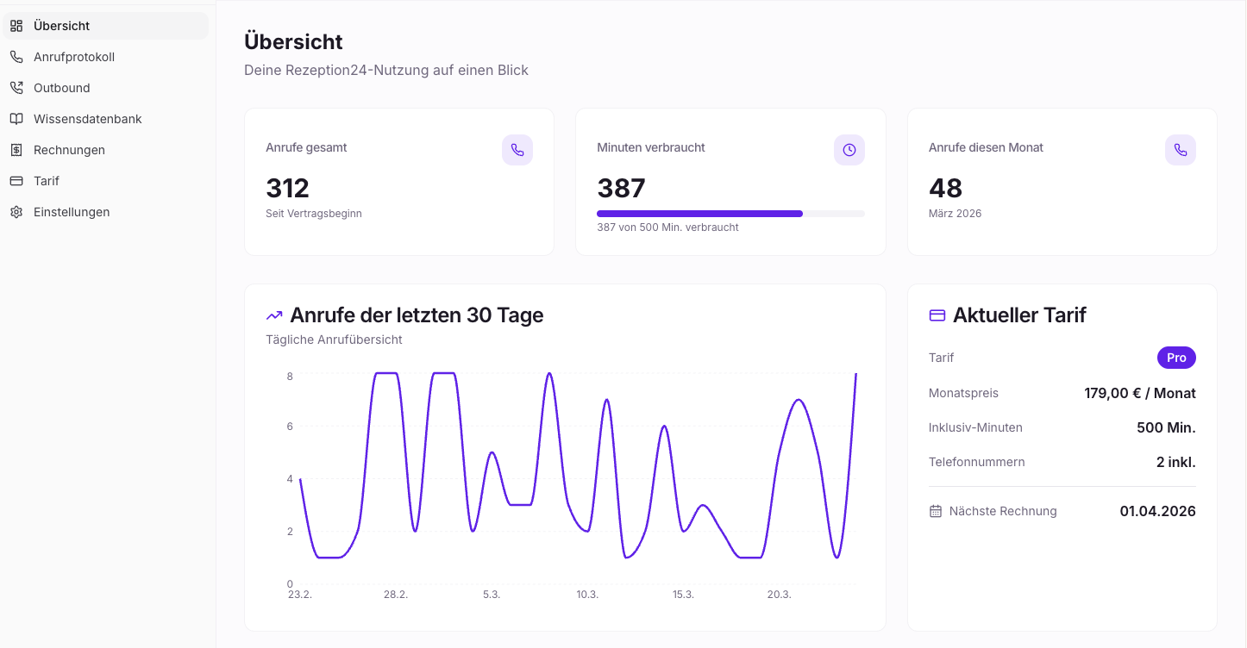Click the 28.2. date on chart axis

pos(396,595)
